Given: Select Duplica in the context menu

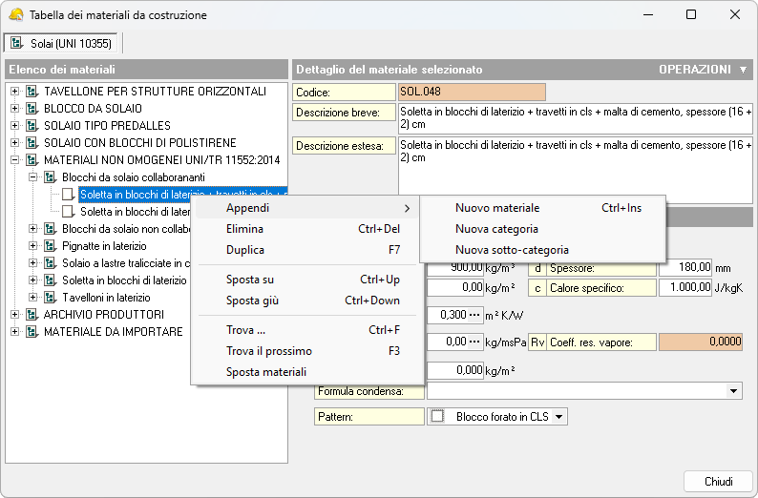Looking at the screenshot, I should (x=245, y=250).
